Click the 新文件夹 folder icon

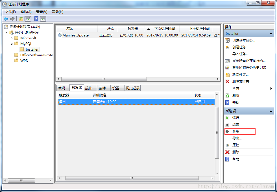[x=228, y=74]
